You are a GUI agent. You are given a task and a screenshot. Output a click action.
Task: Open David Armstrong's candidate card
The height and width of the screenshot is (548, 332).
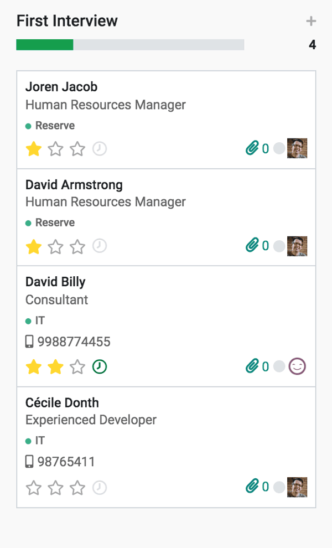pyautogui.click(x=74, y=184)
